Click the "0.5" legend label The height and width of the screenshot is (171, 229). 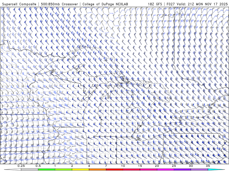pyautogui.click(x=38, y=166)
